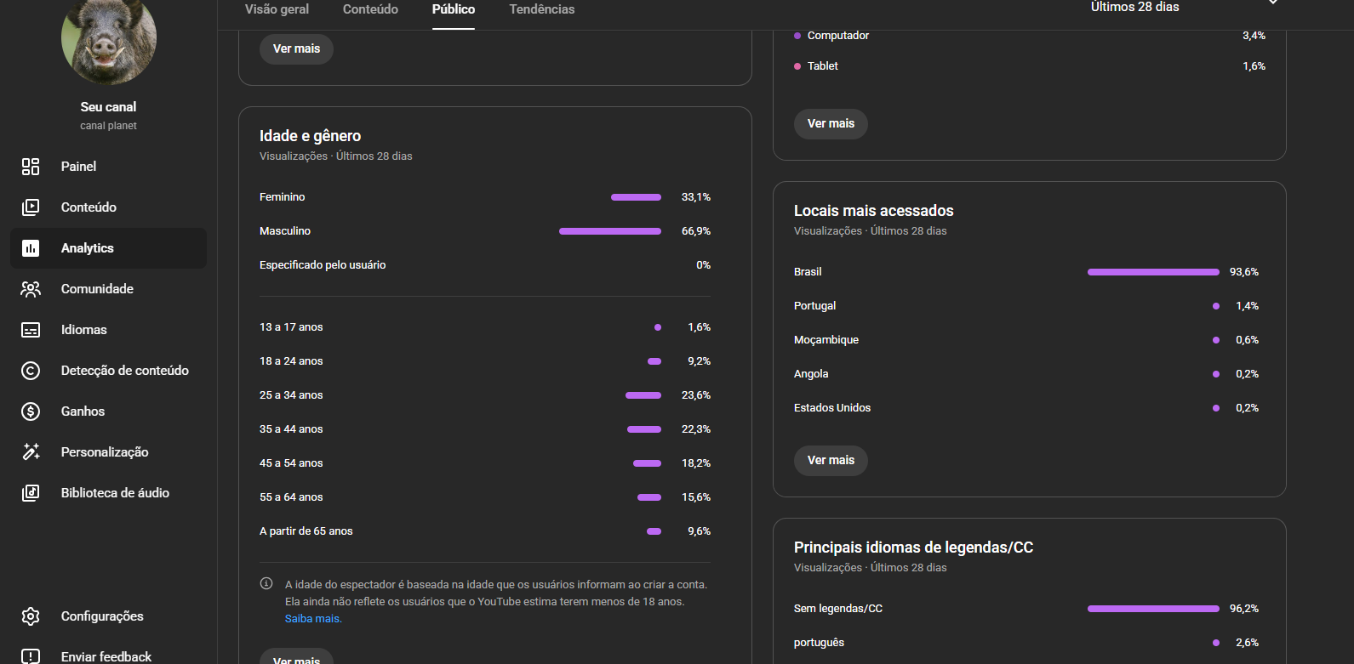Click the 18 a 24 anos row
This screenshot has width=1354, height=664.
click(485, 361)
